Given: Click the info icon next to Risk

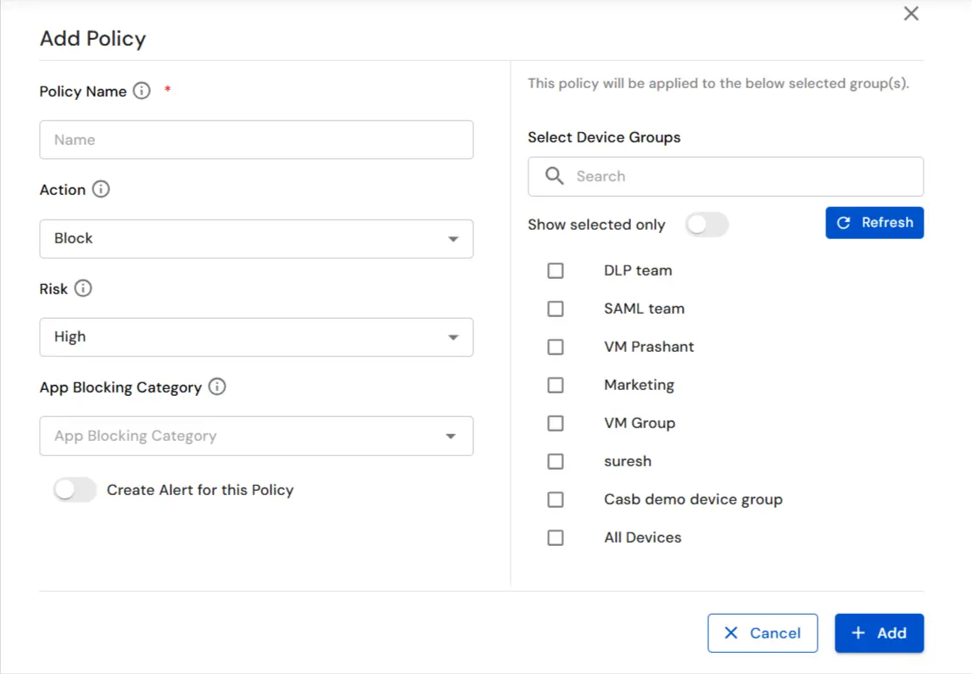Looking at the screenshot, I should point(85,288).
